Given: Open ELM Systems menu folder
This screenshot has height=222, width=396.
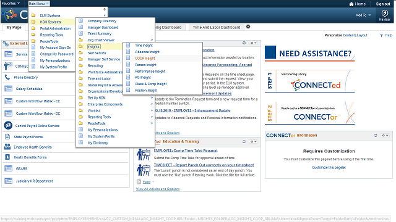Looking at the screenshot, I should coord(50,15).
